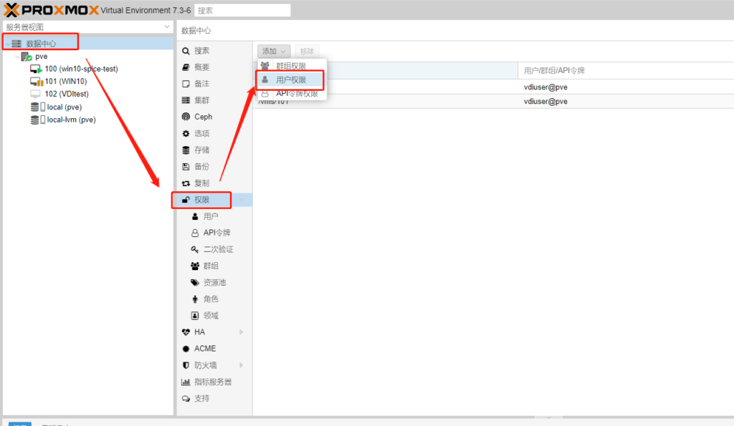Expand the HA submenu arrow
This screenshot has height=426, width=734.
click(241, 332)
